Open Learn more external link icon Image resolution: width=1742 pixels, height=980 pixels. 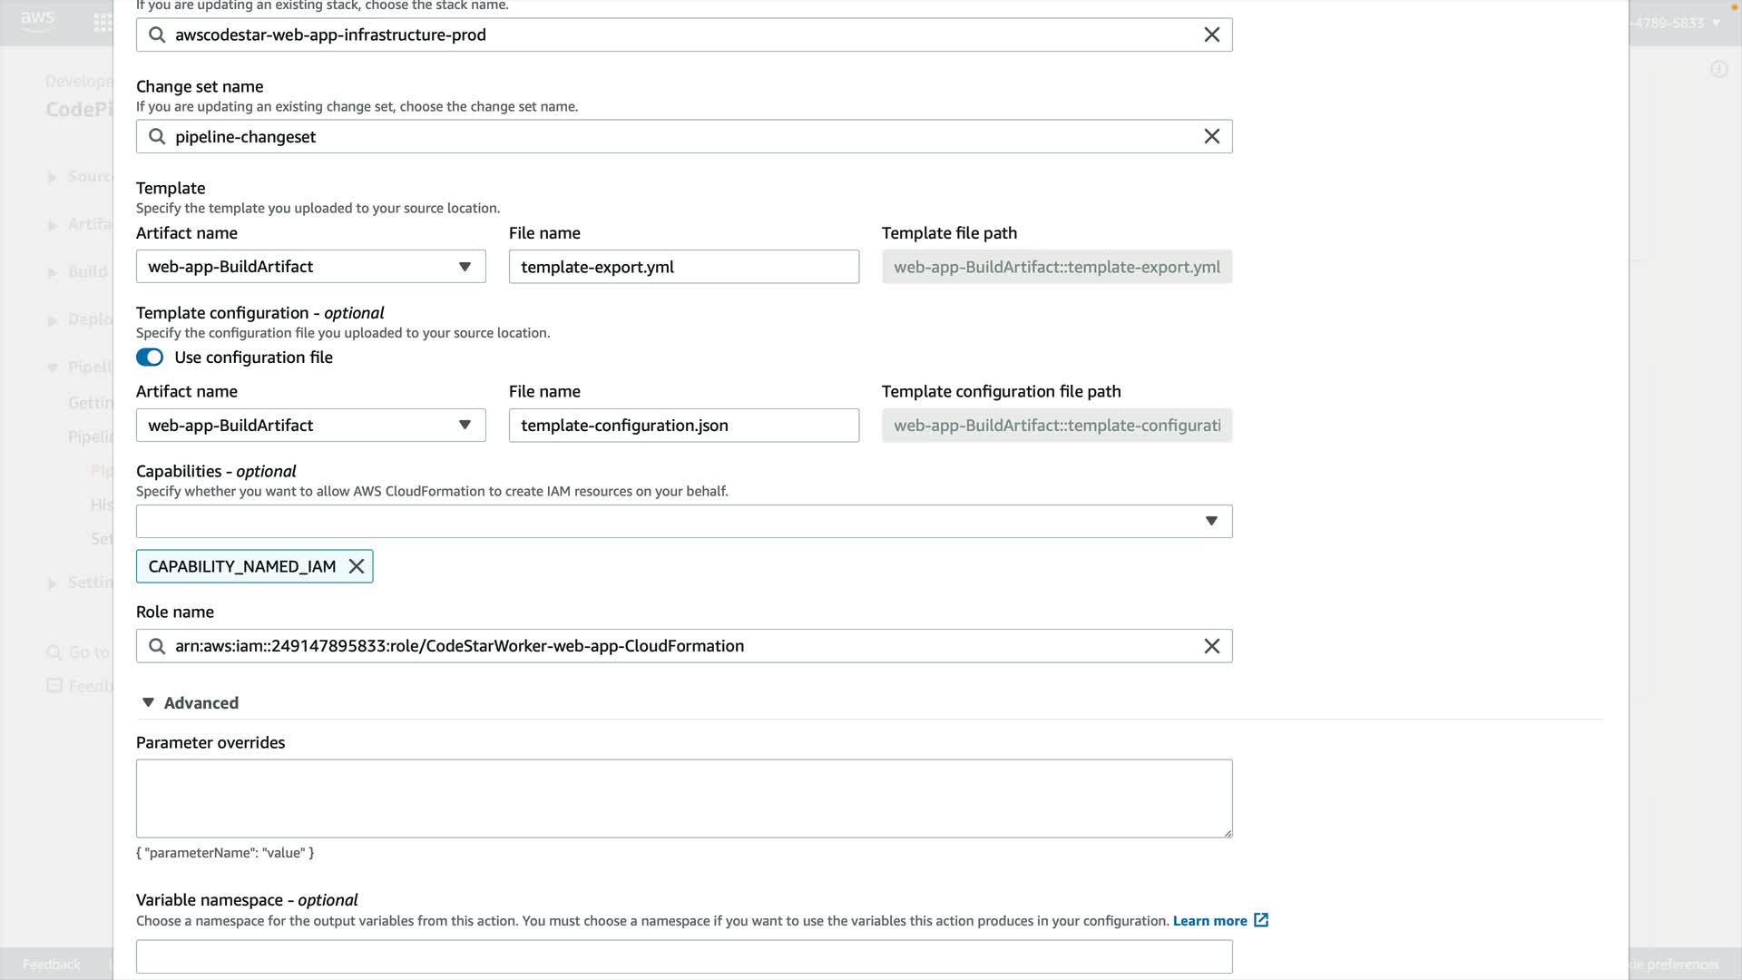1261,920
